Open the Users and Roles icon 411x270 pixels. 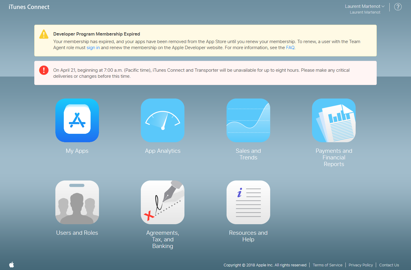(77, 202)
